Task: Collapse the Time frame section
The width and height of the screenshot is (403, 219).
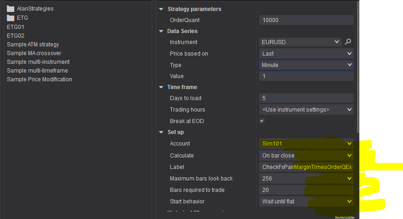Action: click(161, 87)
